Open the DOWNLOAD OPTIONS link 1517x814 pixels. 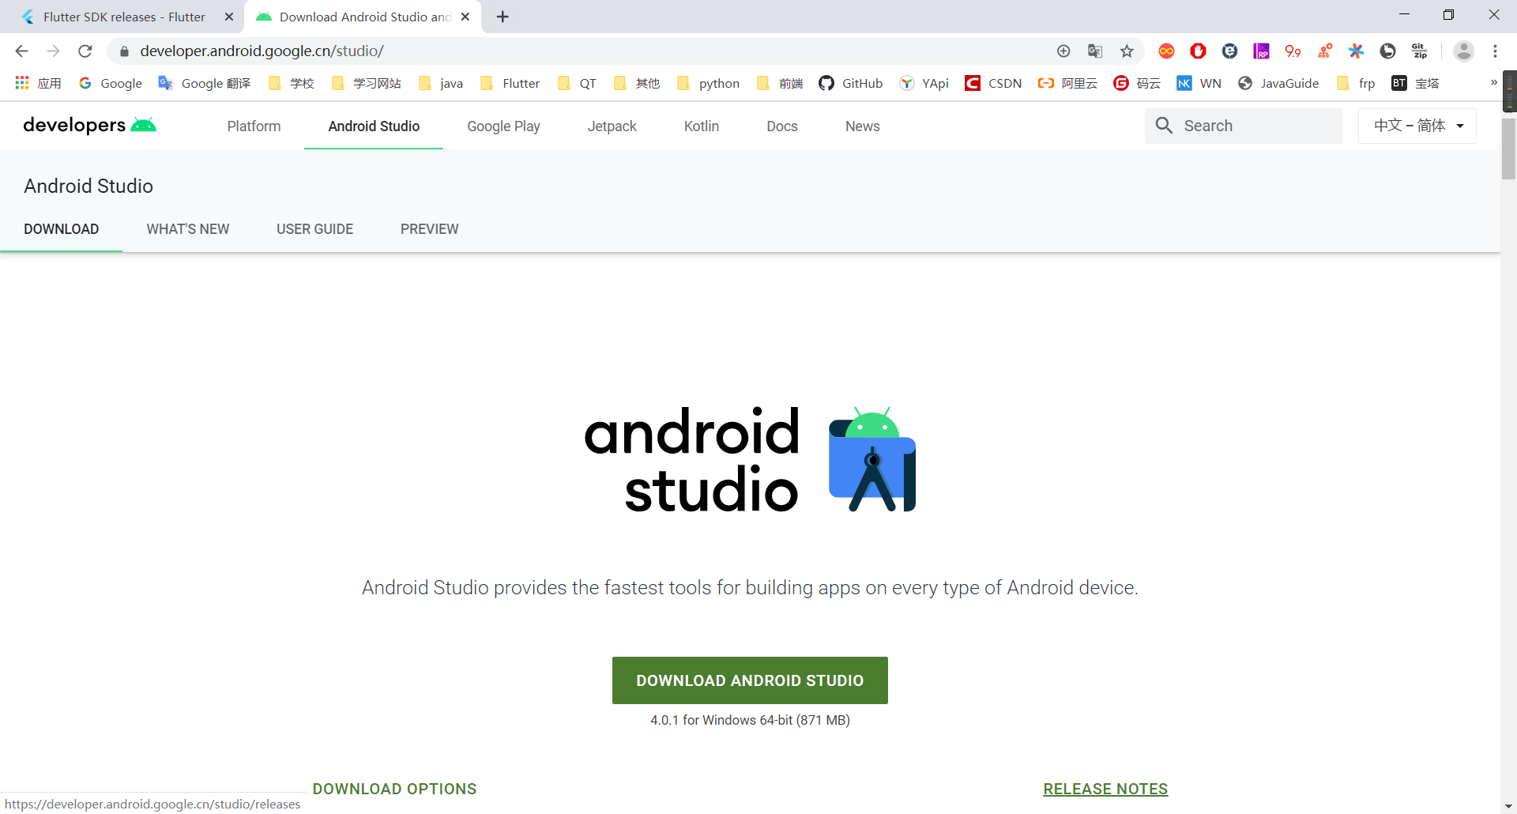(x=394, y=789)
